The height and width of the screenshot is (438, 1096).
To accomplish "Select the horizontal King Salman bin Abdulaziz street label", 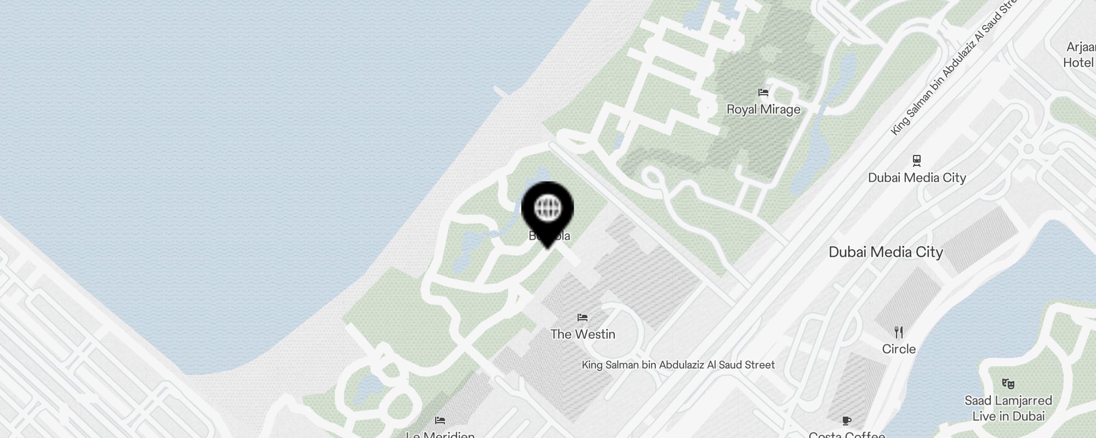I will pyautogui.click(x=678, y=365).
